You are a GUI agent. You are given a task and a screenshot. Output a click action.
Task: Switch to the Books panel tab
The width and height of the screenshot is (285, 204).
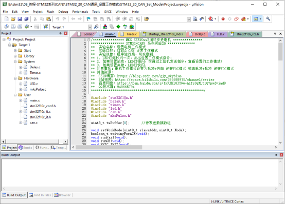[x=25, y=148]
